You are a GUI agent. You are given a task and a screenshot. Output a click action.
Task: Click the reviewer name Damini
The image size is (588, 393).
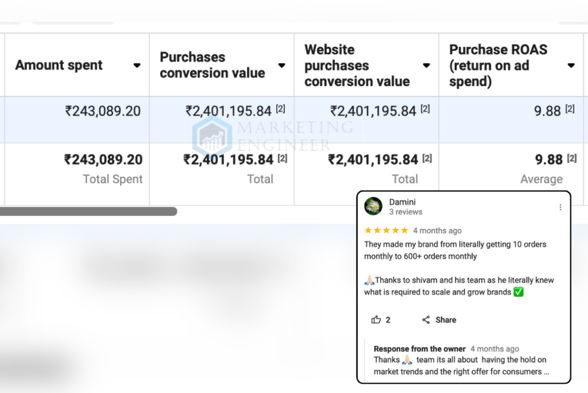pos(402,202)
